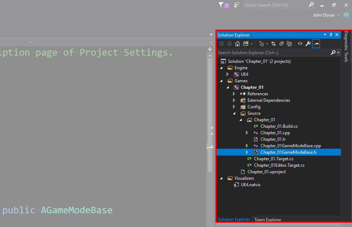Collapse the Source folder
Image resolution: width=352 pixels, height=227 pixels.
[235, 113]
